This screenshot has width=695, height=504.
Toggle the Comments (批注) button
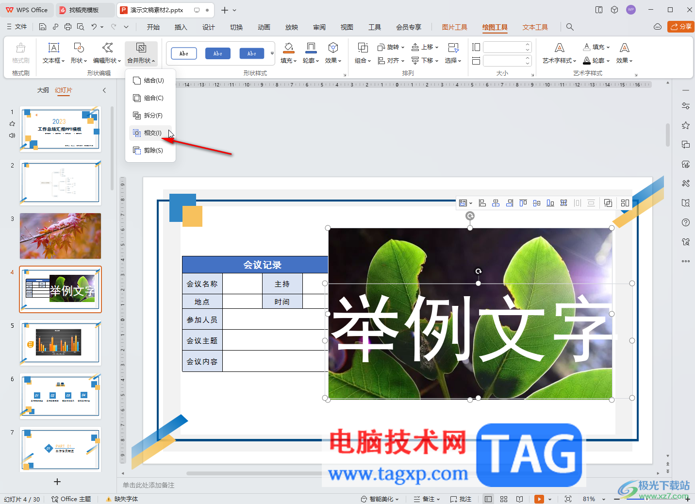pos(461,499)
